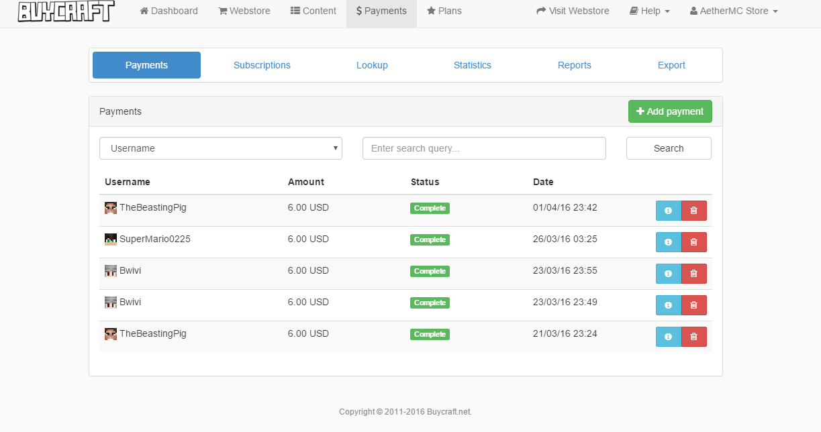Switch to the Subscriptions tab
The height and width of the screenshot is (432, 821).
tap(262, 65)
